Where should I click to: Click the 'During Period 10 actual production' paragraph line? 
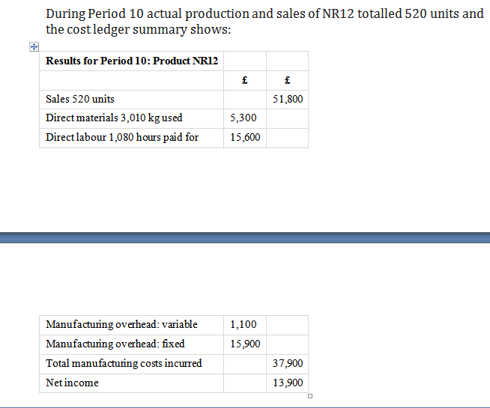coord(264,13)
